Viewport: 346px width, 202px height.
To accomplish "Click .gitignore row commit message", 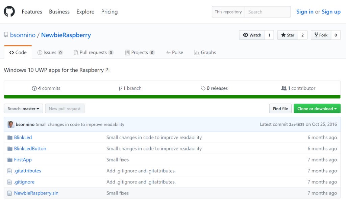I will point(141,182).
